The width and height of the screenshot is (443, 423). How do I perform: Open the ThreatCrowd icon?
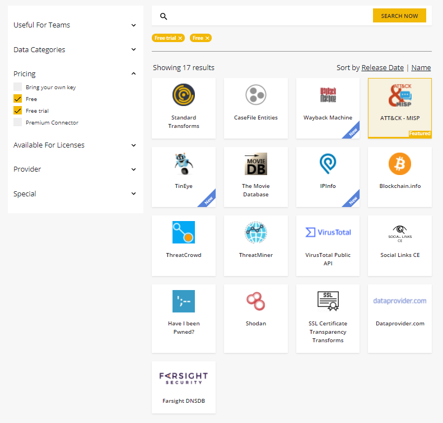[184, 232]
